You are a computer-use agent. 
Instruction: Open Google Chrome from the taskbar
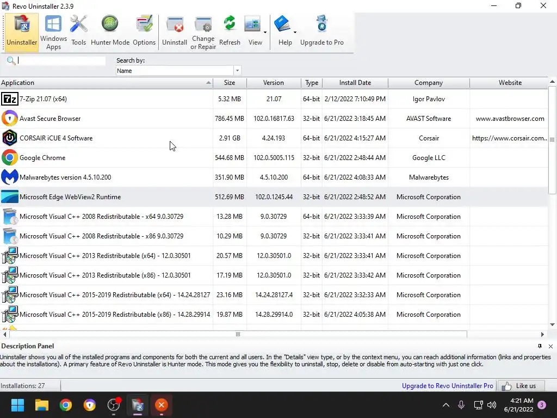66,405
